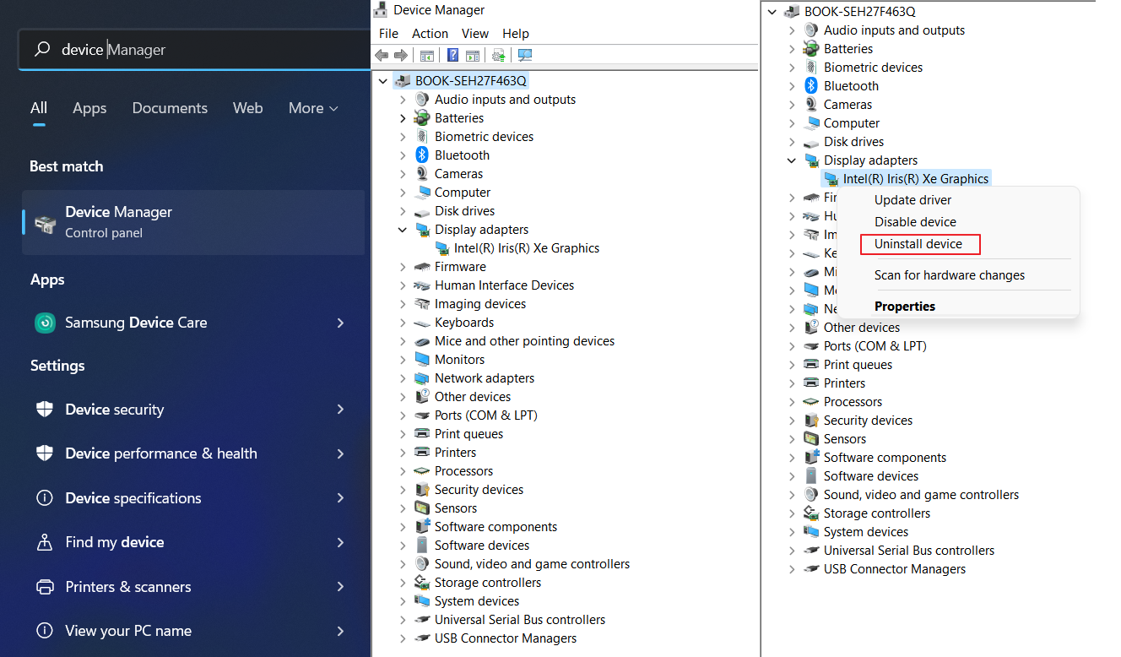Click Bluetooth icon in the menu-bar Device Manager window

[x=422, y=155]
